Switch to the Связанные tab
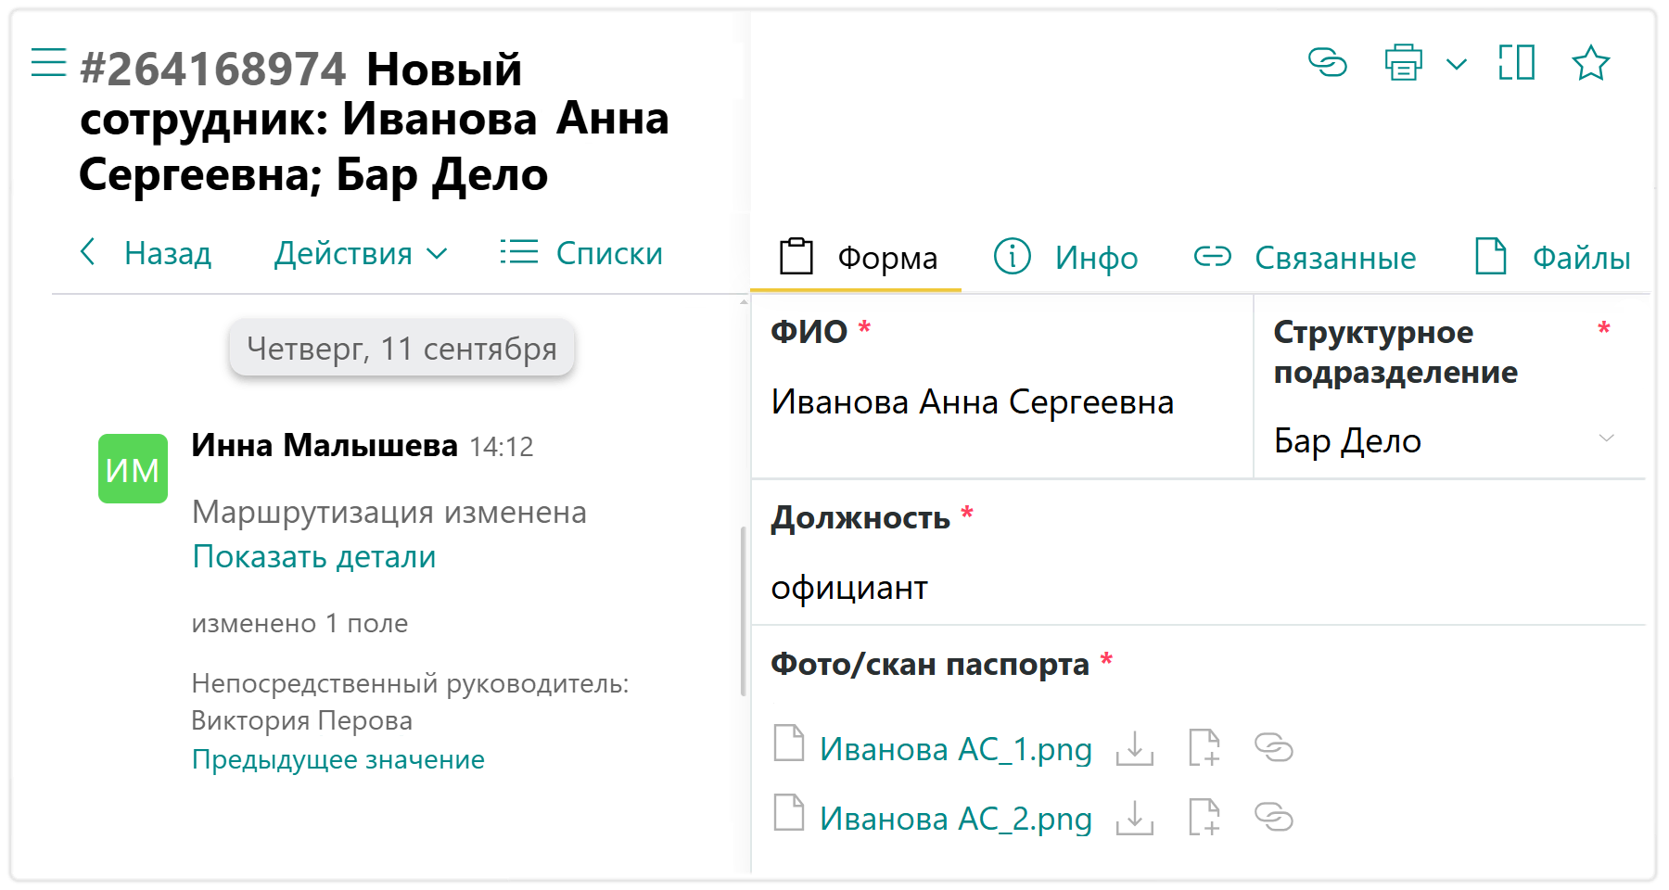 pos(1305,257)
